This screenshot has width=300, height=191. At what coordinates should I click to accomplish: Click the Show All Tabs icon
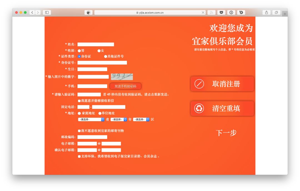276,12
